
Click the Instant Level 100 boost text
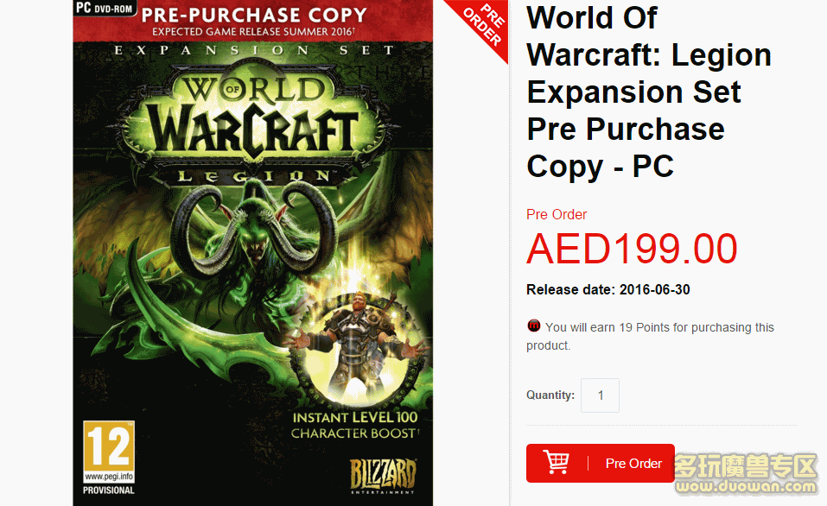(355, 426)
